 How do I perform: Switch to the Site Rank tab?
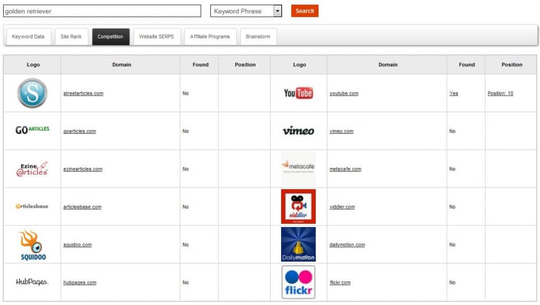[x=71, y=36]
